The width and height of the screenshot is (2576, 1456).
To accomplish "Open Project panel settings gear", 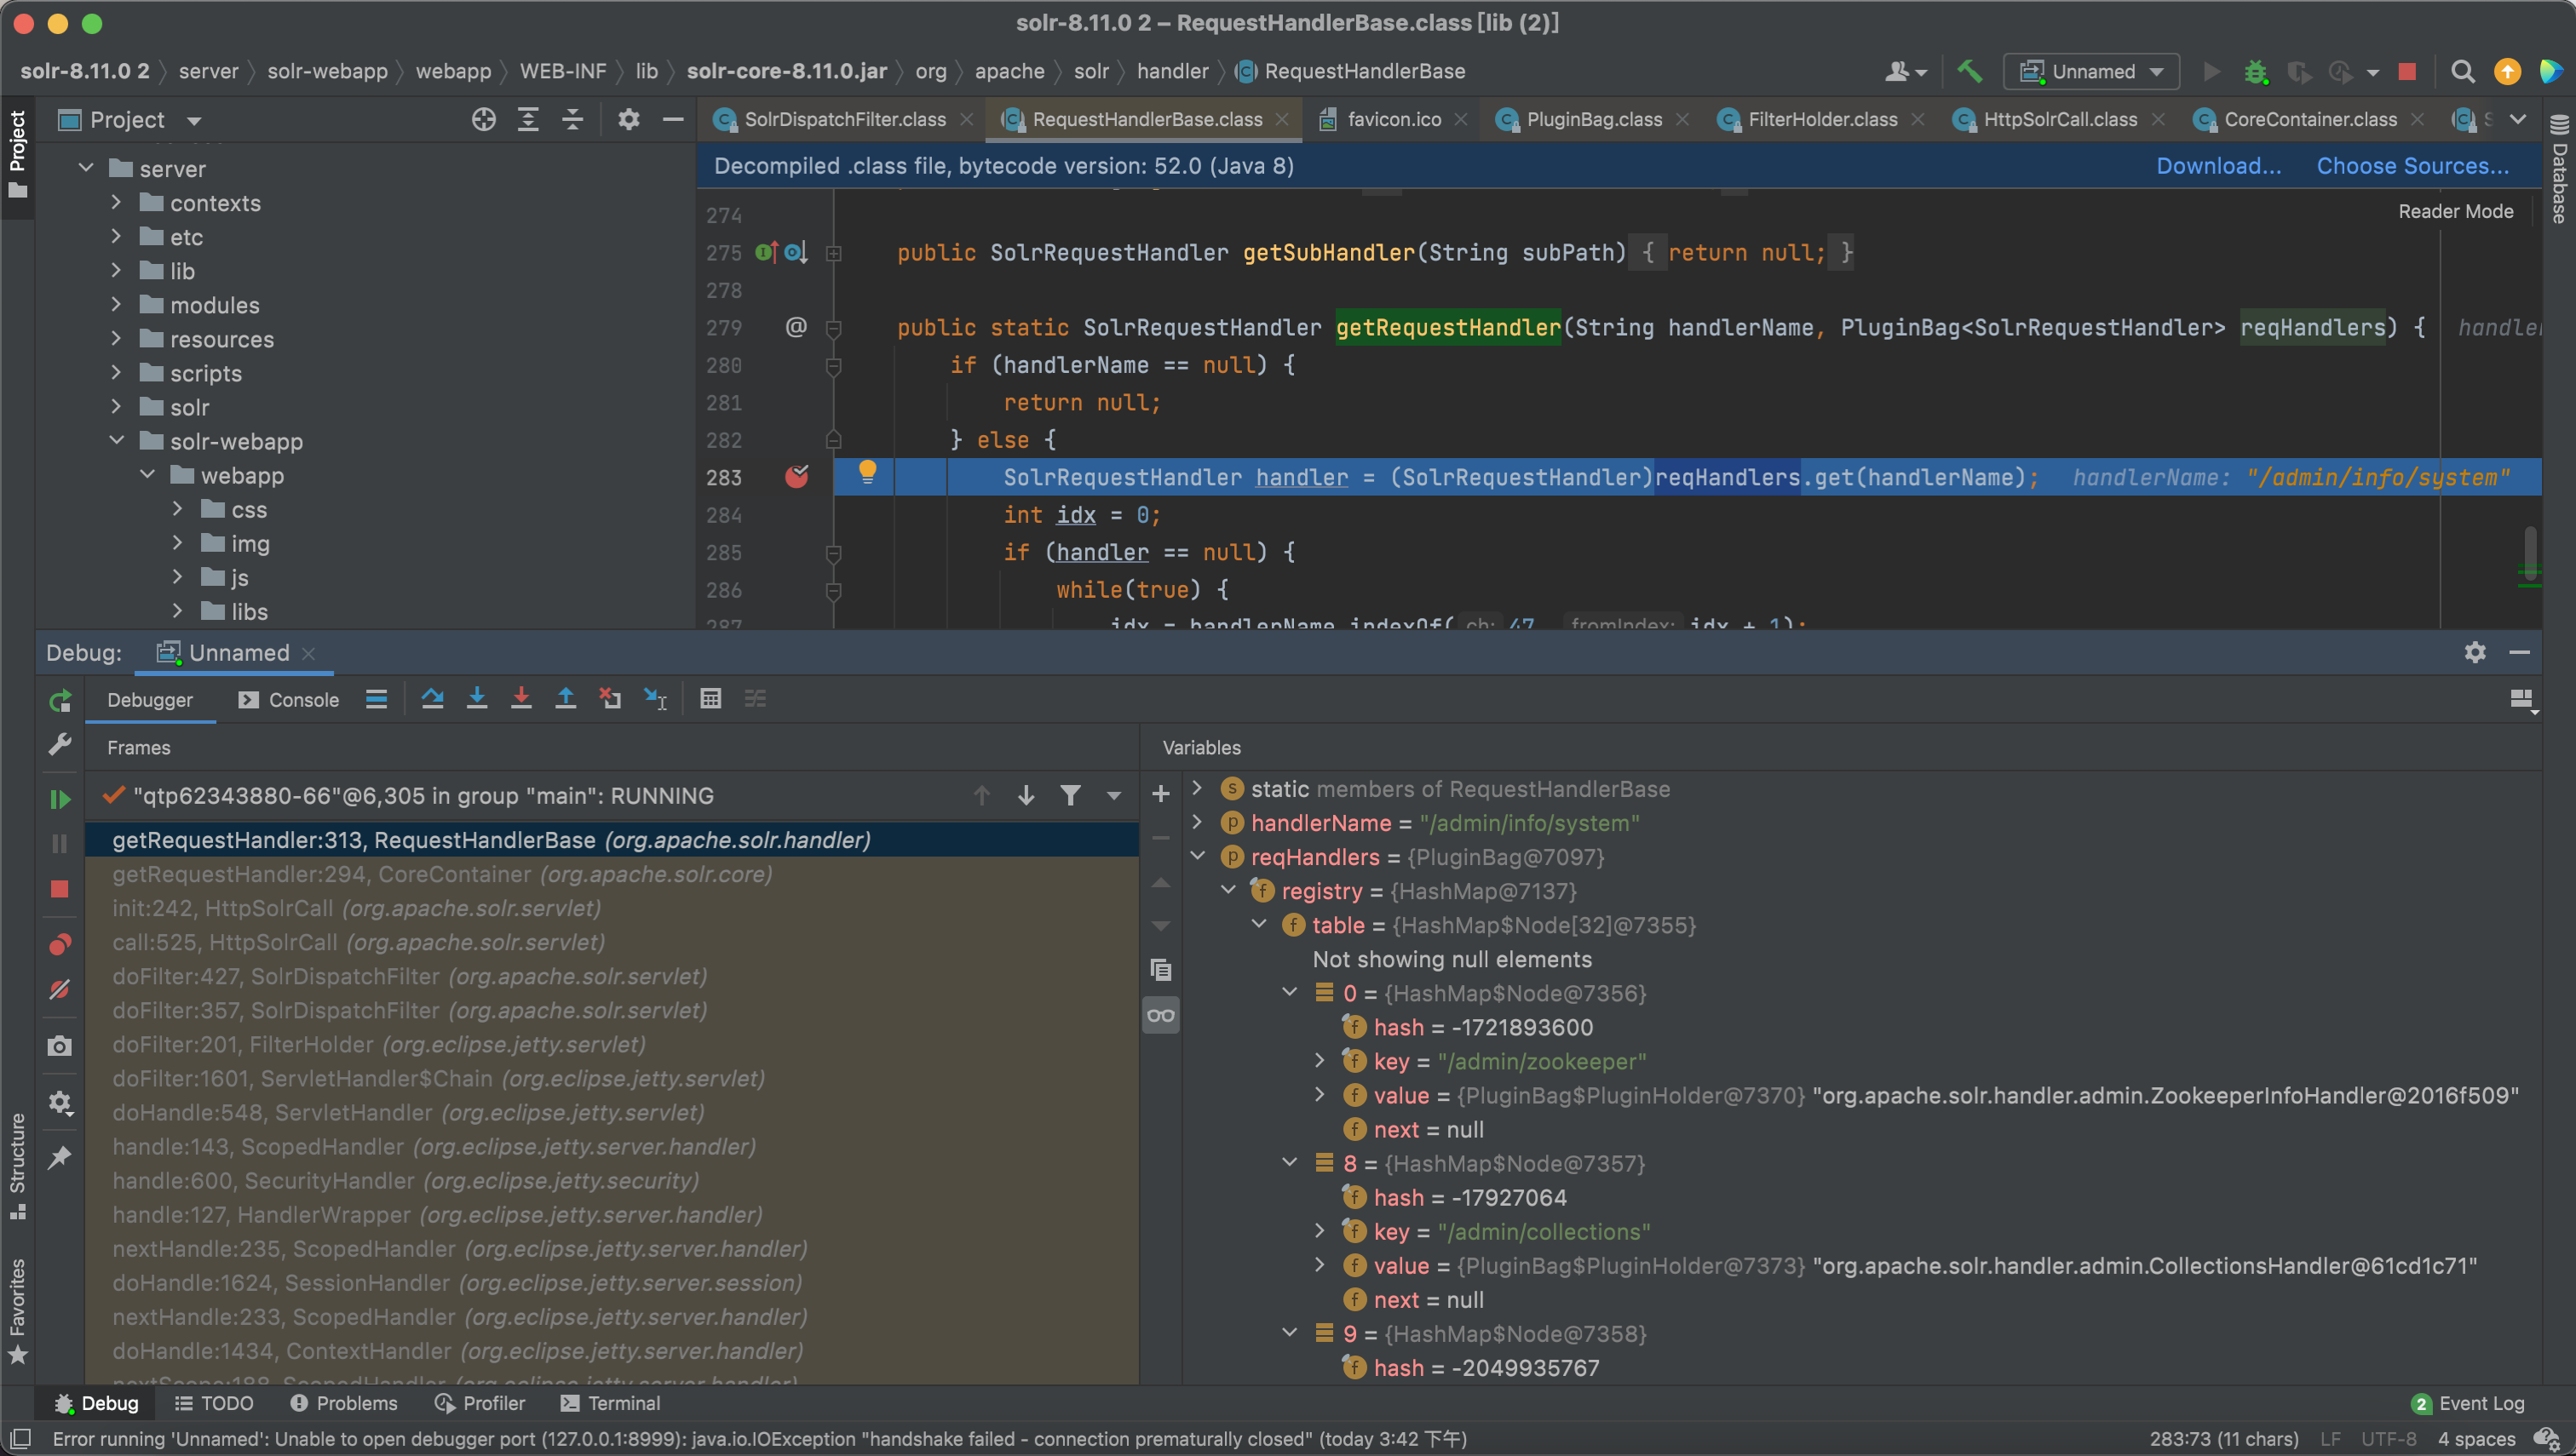I will point(629,120).
